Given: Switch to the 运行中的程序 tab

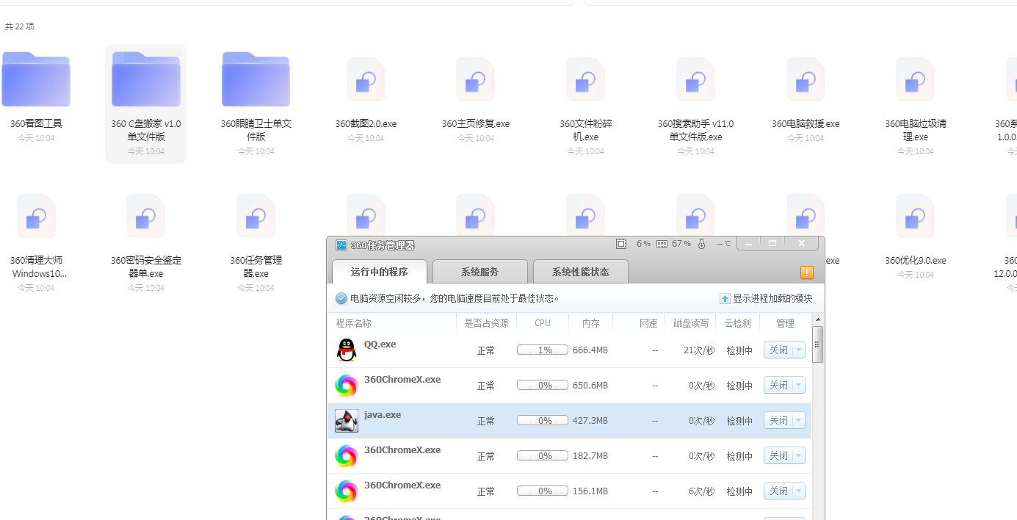Looking at the screenshot, I should click(x=380, y=272).
